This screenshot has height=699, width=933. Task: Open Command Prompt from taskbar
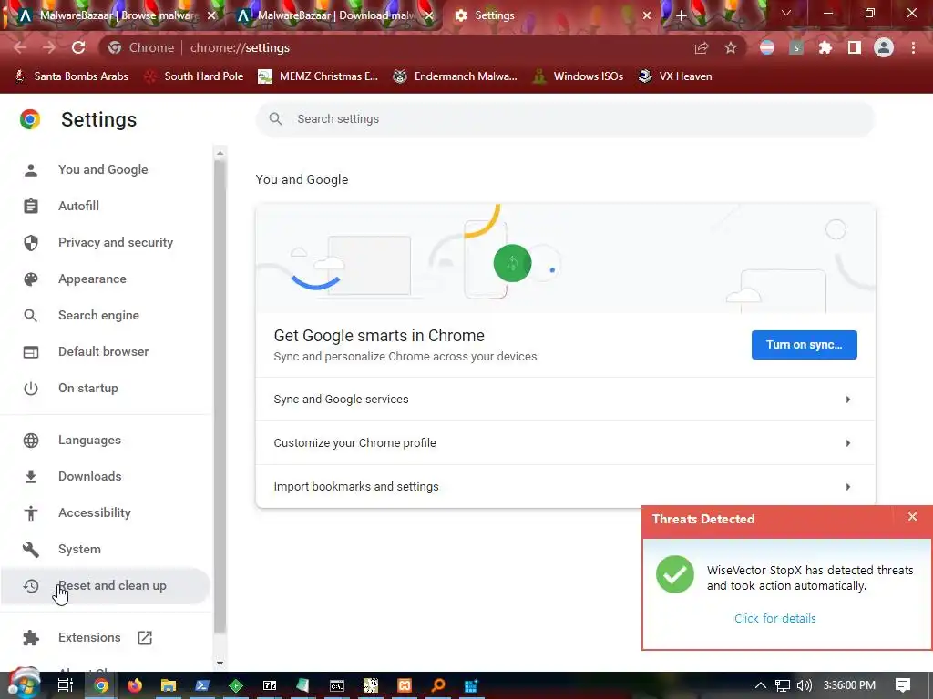[x=337, y=685]
